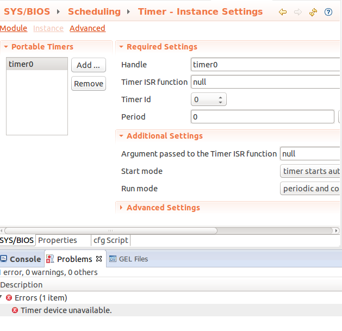Image resolution: width=342 pixels, height=331 pixels.
Task: Expand the Advanced Settings section
Action: [121, 208]
